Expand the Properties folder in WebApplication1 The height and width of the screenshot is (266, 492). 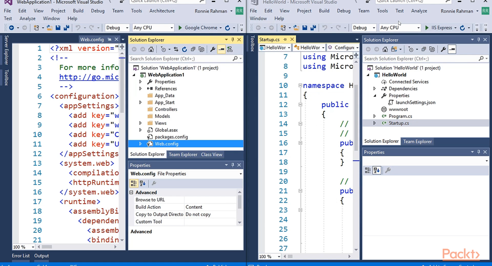(x=140, y=82)
